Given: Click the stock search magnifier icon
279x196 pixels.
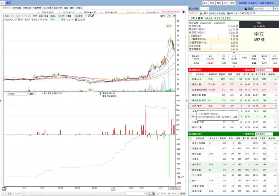Looking at the screenshot, I should (2, 3).
